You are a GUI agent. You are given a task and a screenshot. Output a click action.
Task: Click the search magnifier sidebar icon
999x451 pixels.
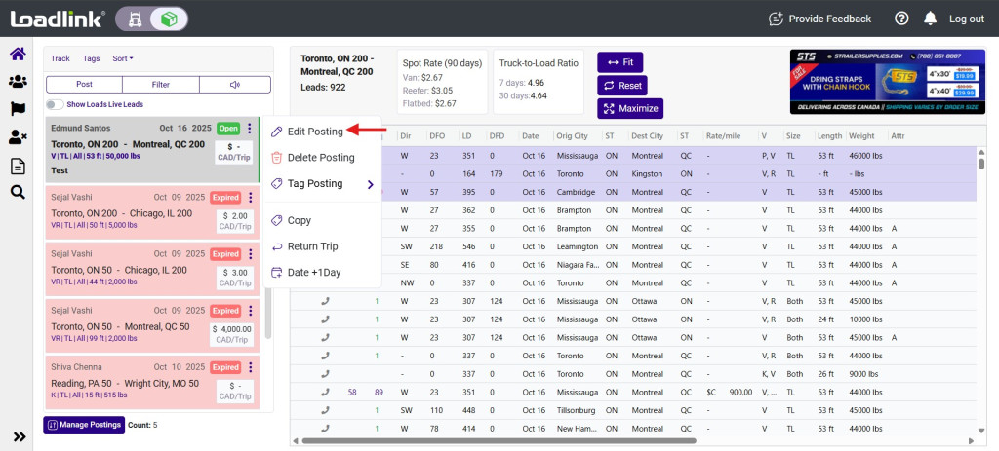[18, 192]
